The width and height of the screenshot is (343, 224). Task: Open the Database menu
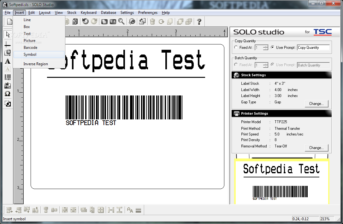109,13
